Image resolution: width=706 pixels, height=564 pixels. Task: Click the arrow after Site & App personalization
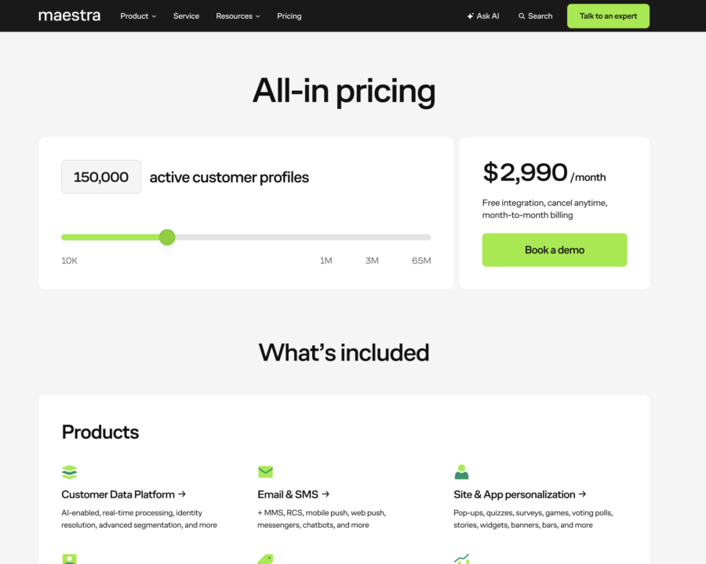[582, 493]
